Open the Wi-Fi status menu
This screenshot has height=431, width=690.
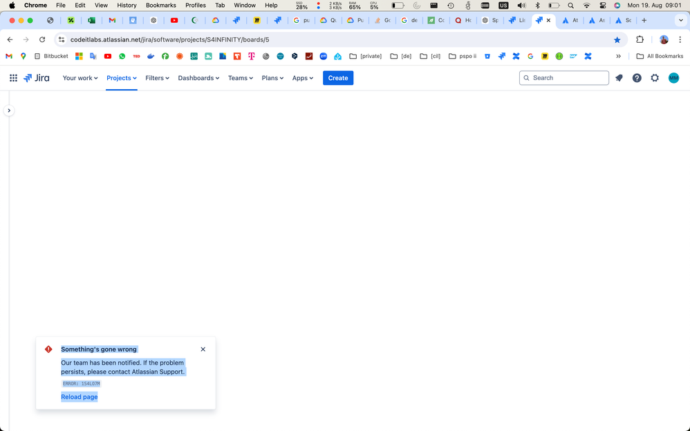pyautogui.click(x=586, y=6)
